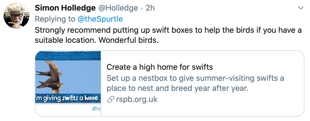Click the 'Replying to' label

click(x=55, y=19)
